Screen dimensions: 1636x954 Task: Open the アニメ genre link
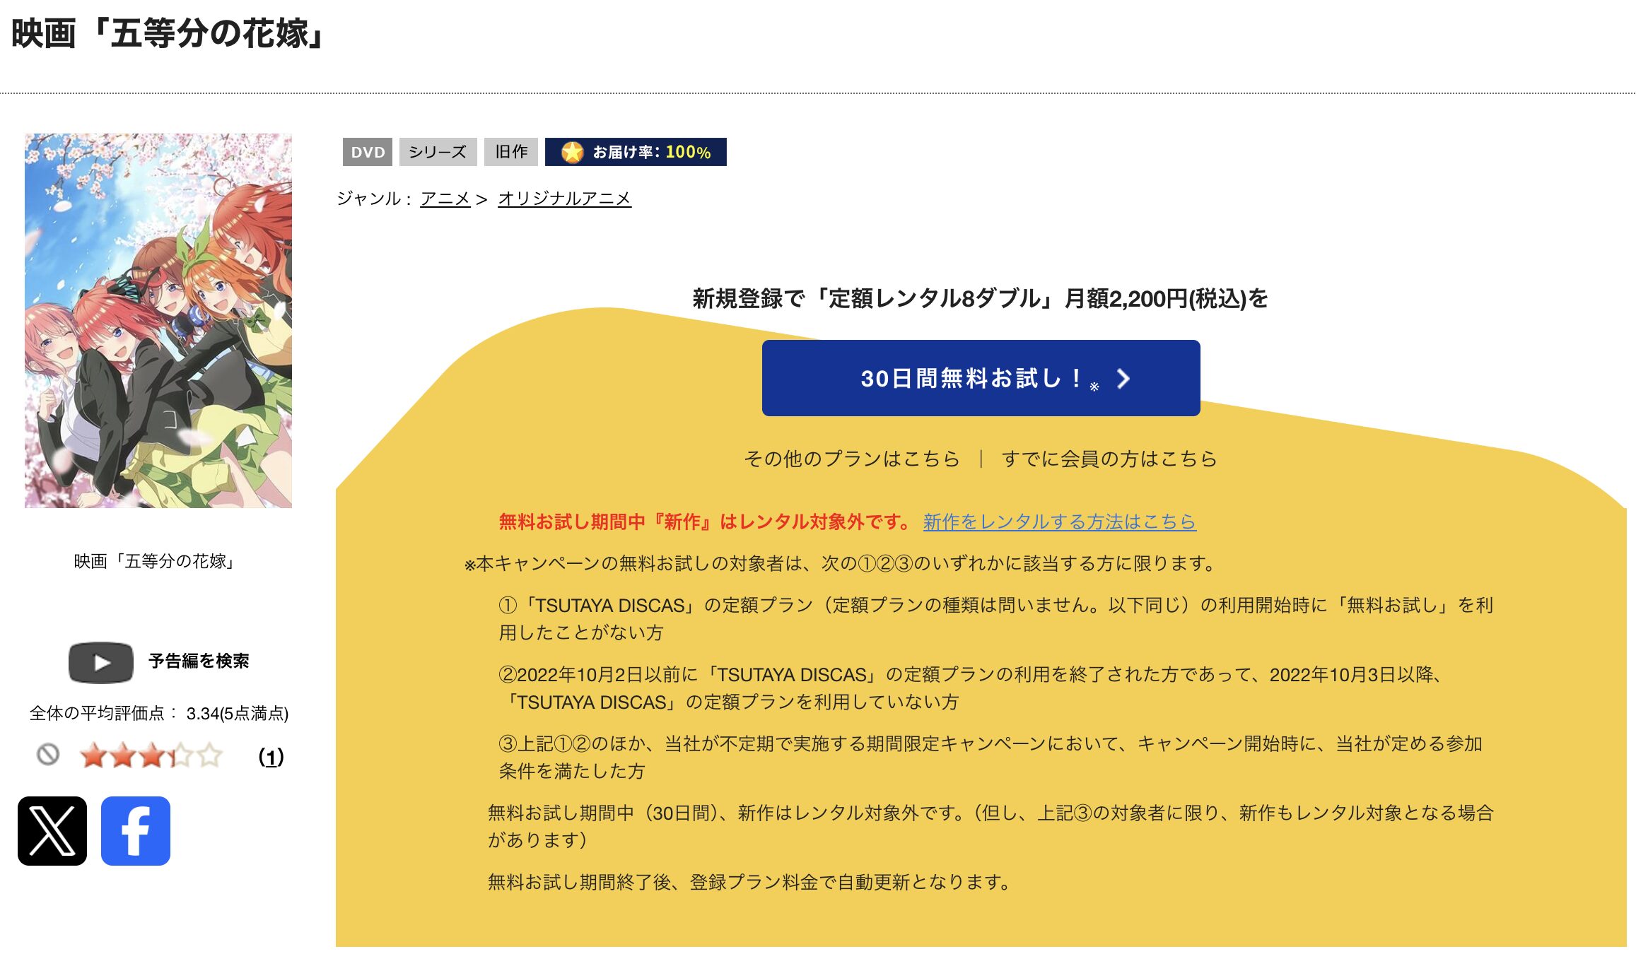point(445,199)
